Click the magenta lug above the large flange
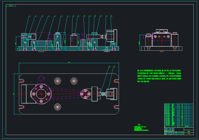Viewport: 199px width, 140px height. click(x=41, y=79)
